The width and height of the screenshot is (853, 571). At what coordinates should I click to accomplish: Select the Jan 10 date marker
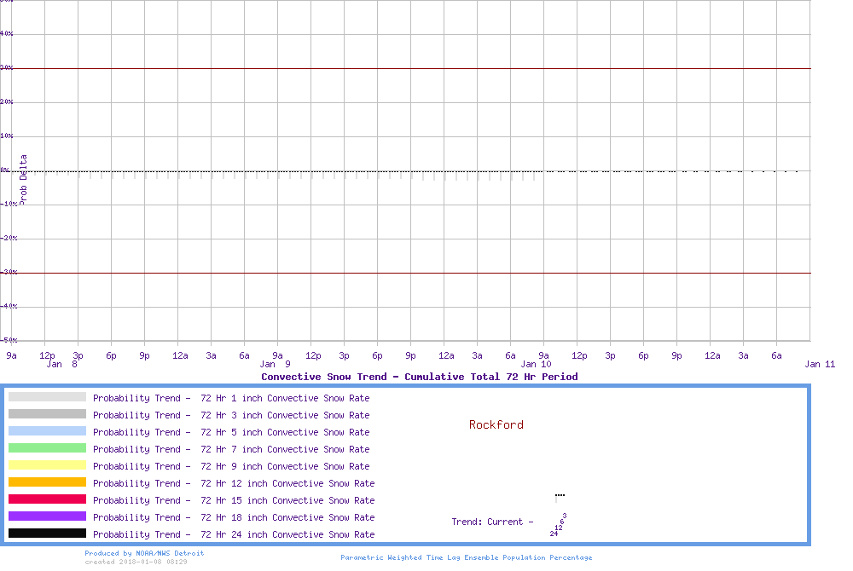coord(535,364)
